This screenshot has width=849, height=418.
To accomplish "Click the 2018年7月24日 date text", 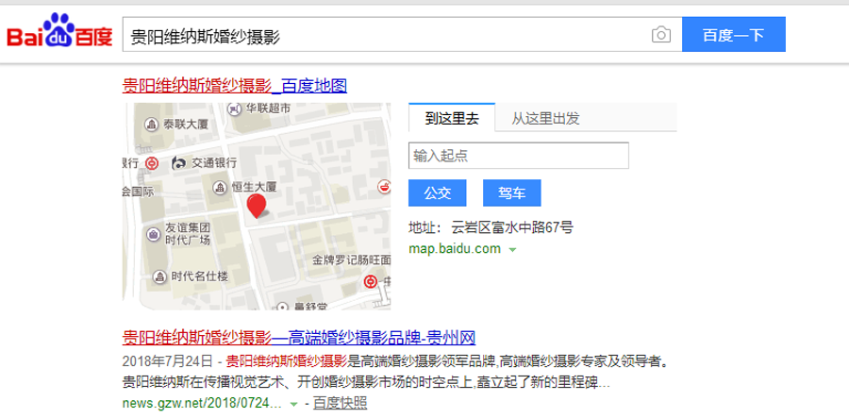I will [x=168, y=360].
